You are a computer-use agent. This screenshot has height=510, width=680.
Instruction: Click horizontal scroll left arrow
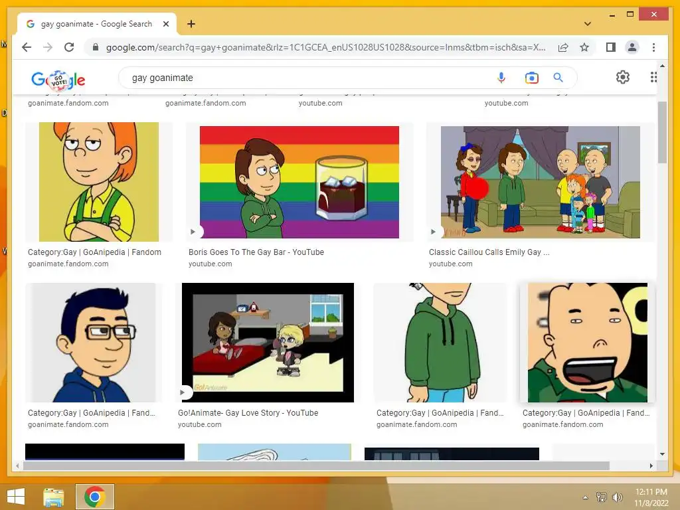pos(17,466)
